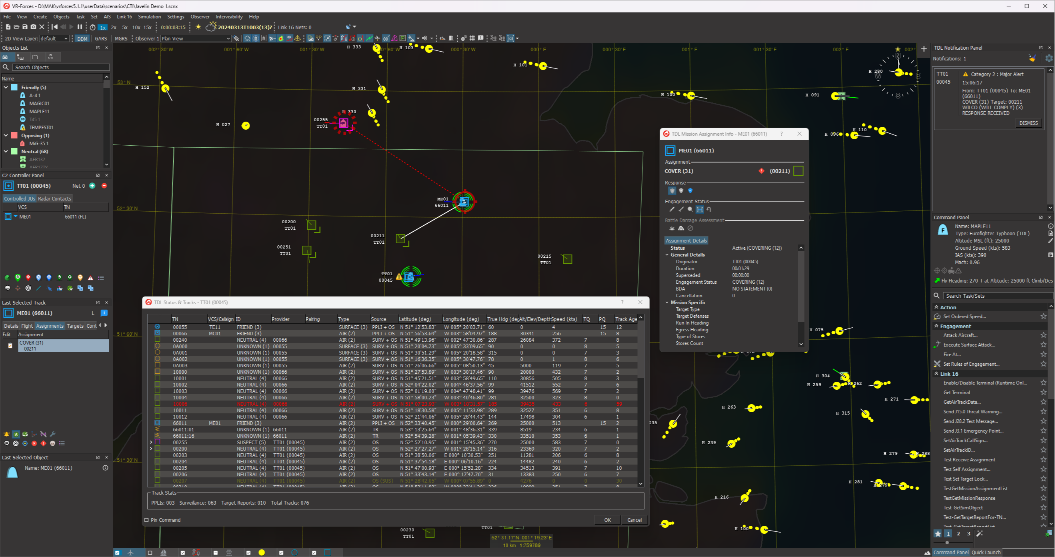
Task: Click the Search Task/Sets field
Action: pos(998,296)
